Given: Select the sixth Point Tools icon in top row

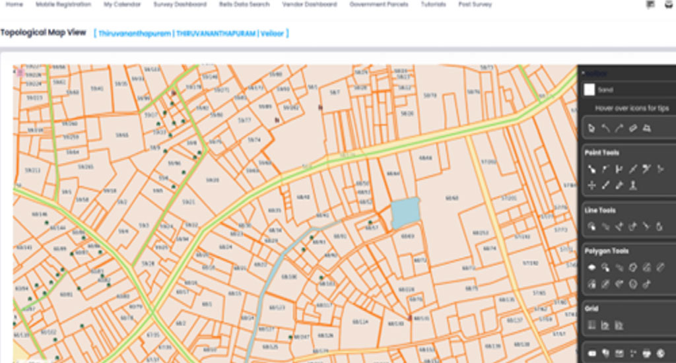Looking at the screenshot, I should click(660, 169).
